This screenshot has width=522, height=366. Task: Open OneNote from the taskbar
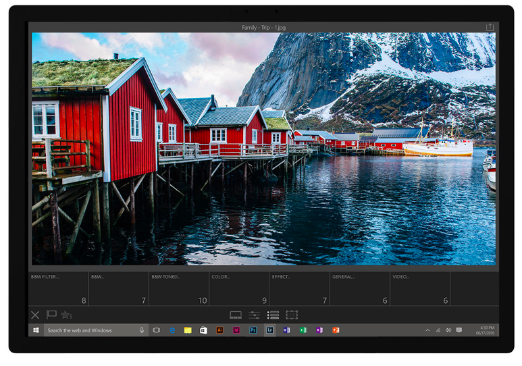[319, 330]
